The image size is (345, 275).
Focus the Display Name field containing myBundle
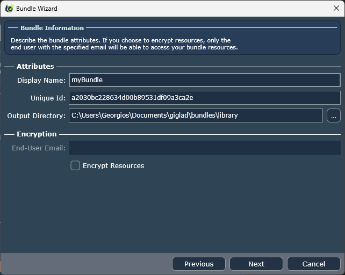204,80
